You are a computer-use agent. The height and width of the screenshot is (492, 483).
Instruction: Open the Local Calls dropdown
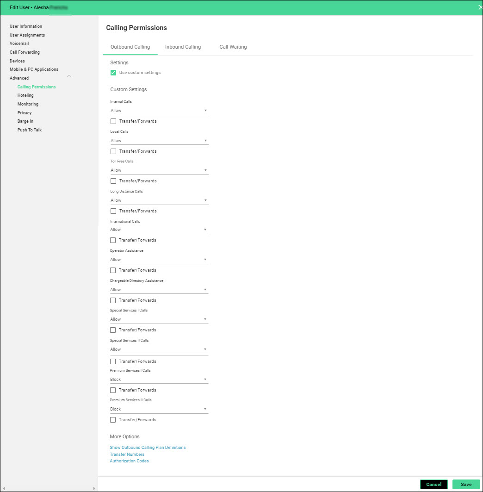click(x=159, y=141)
